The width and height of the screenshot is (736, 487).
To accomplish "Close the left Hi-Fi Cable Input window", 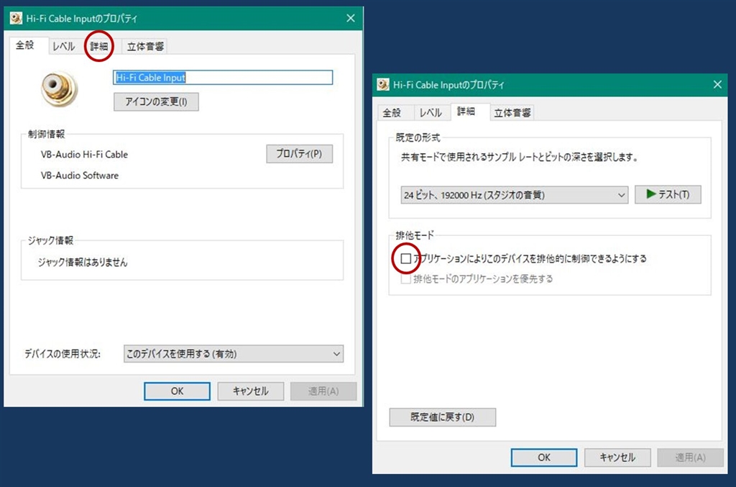I will click(x=351, y=18).
